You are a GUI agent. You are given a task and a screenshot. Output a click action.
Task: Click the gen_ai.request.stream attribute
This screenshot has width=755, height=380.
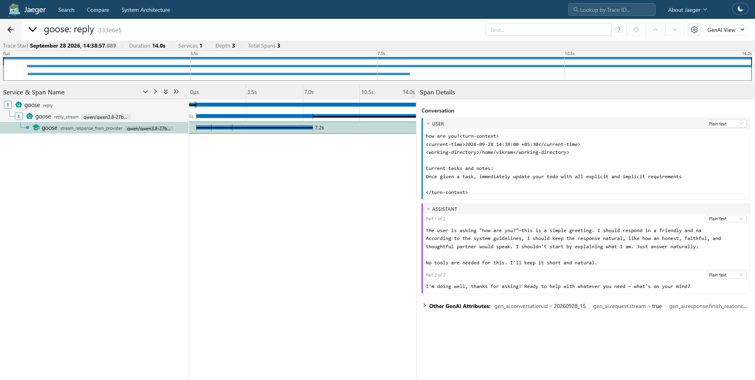[x=627, y=306]
